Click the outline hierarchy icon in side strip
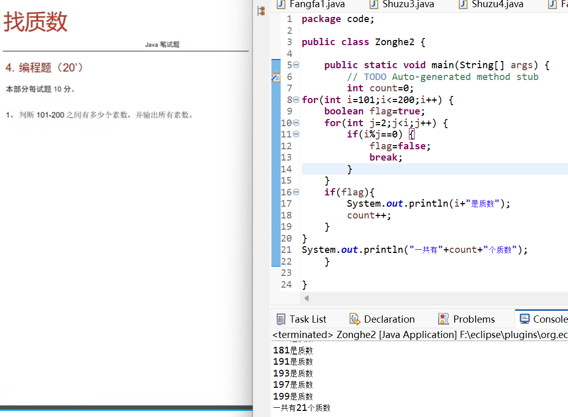The height and width of the screenshot is (417, 568). [x=261, y=11]
